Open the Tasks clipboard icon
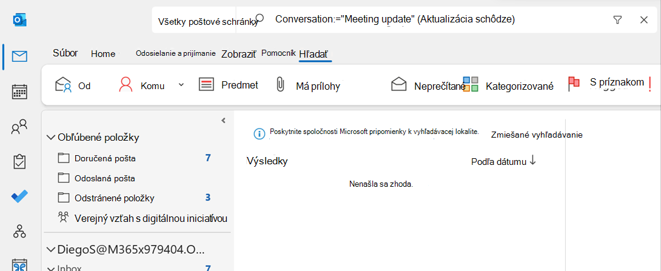The width and height of the screenshot is (661, 271). coord(19,161)
